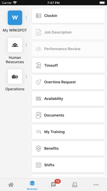Switch to the Modules tab
The image size is (107, 191).
(x=32, y=185)
